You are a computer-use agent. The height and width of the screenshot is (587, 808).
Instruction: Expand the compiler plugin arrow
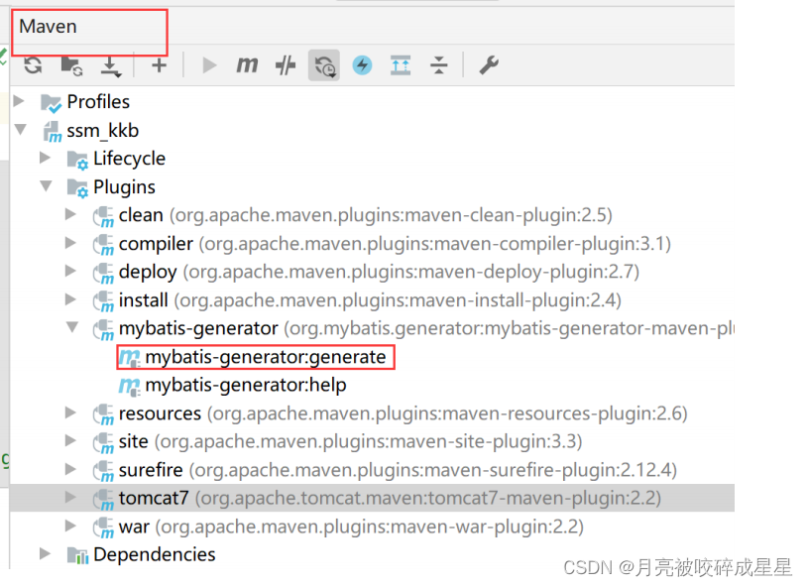[x=70, y=243]
